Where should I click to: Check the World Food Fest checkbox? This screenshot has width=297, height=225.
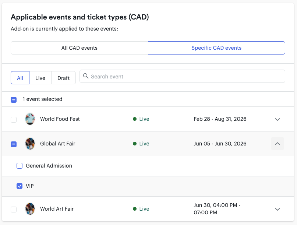point(14,120)
